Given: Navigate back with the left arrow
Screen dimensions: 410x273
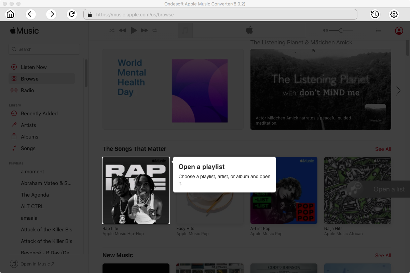Looking at the screenshot, I should [31, 14].
